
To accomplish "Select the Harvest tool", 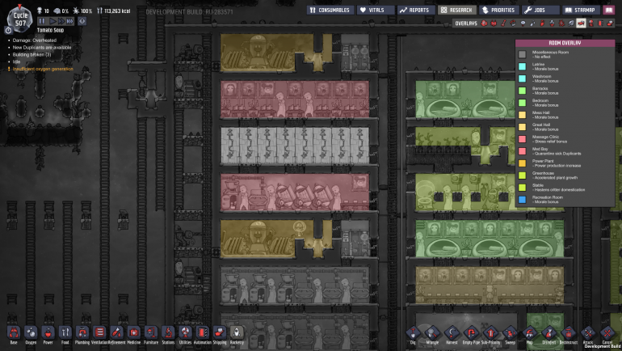I will 452,333.
